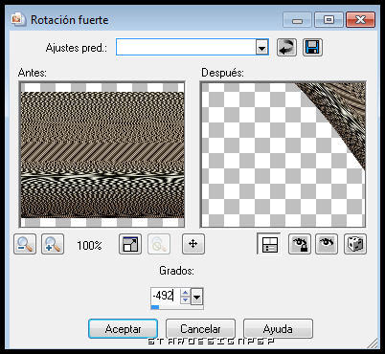
Task: Randomize parameters with the dice icon
Action: (355, 244)
